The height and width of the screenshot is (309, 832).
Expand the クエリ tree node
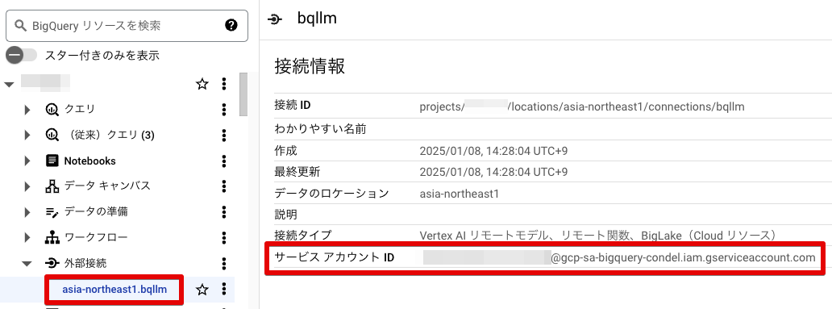click(x=27, y=110)
